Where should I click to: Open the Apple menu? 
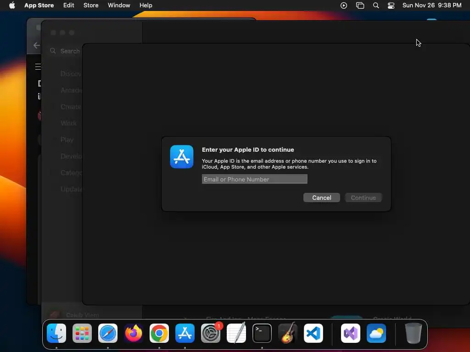tap(12, 5)
